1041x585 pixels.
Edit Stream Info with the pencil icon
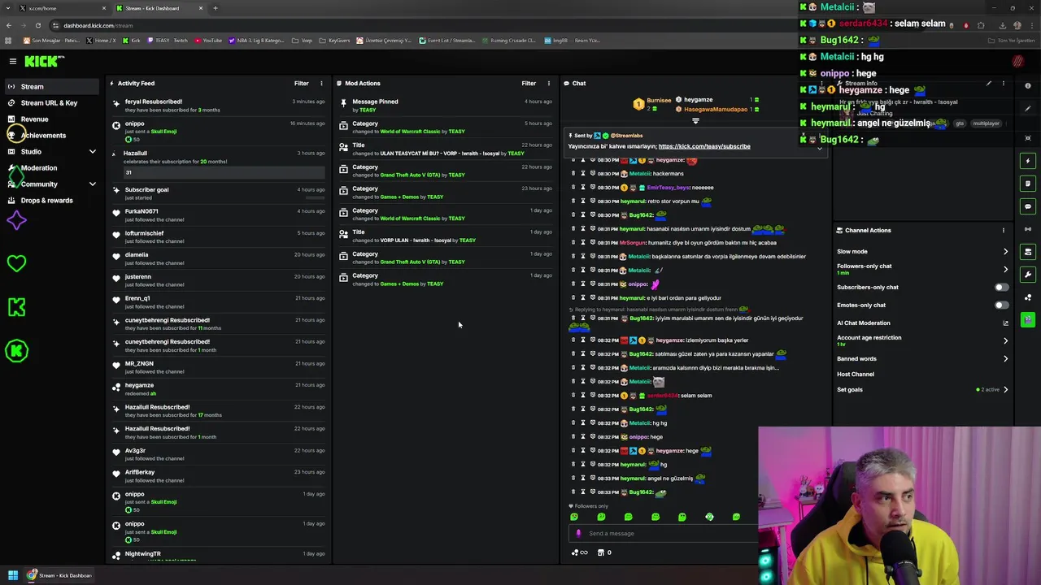[989, 84]
